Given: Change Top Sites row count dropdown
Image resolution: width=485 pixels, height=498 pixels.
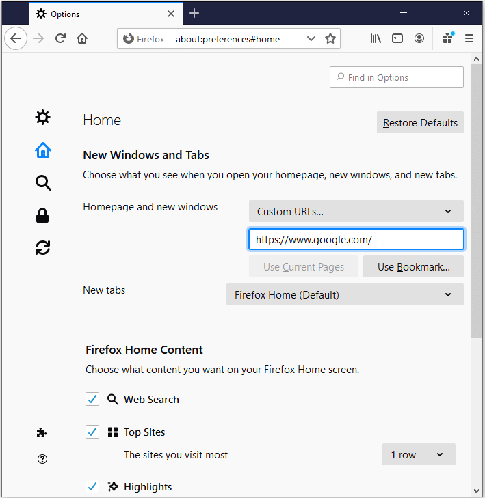Looking at the screenshot, I should tap(419, 454).
